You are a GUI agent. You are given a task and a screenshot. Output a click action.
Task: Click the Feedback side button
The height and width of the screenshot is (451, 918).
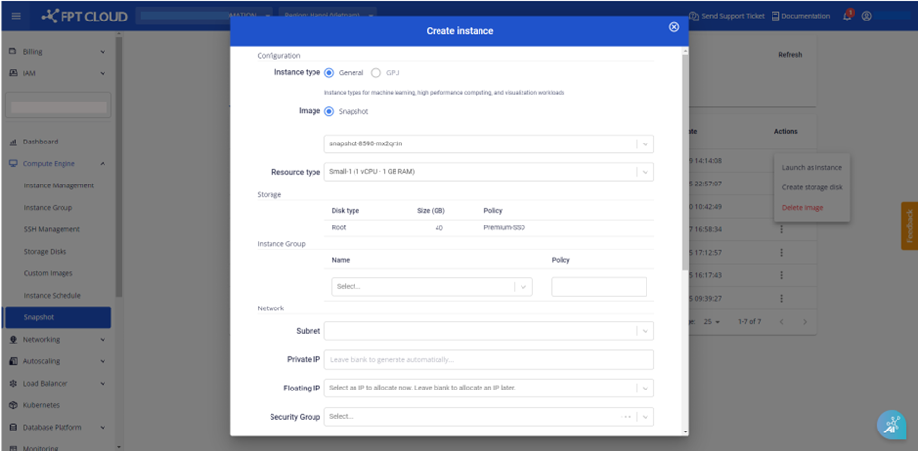click(x=909, y=226)
